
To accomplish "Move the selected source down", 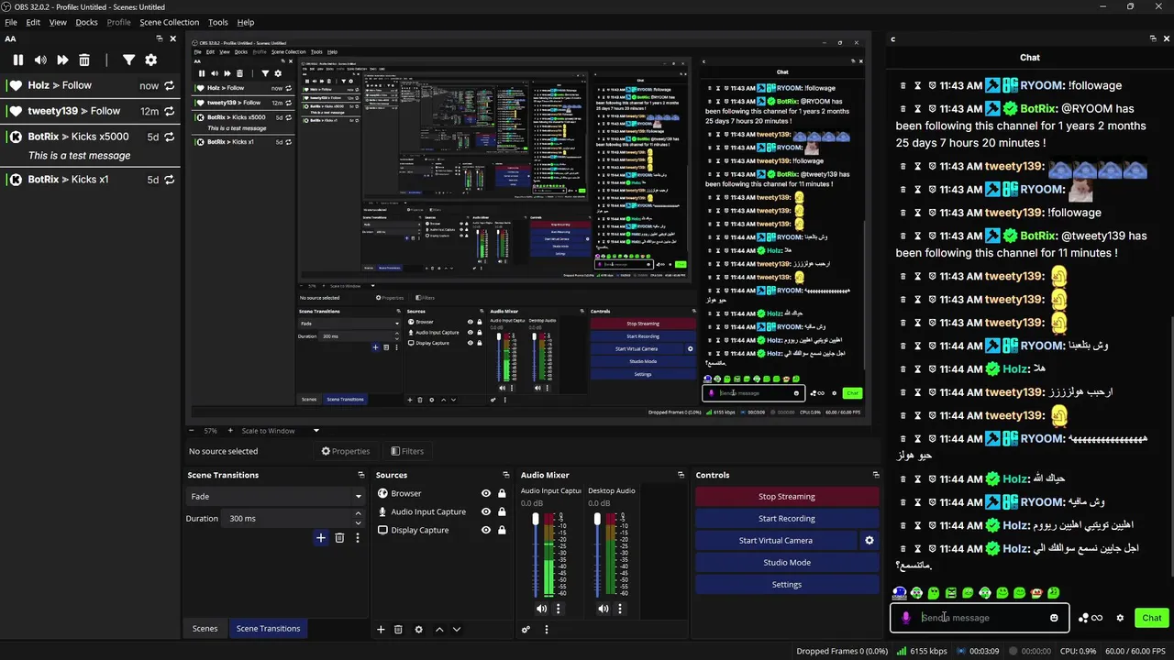I will click(x=457, y=630).
